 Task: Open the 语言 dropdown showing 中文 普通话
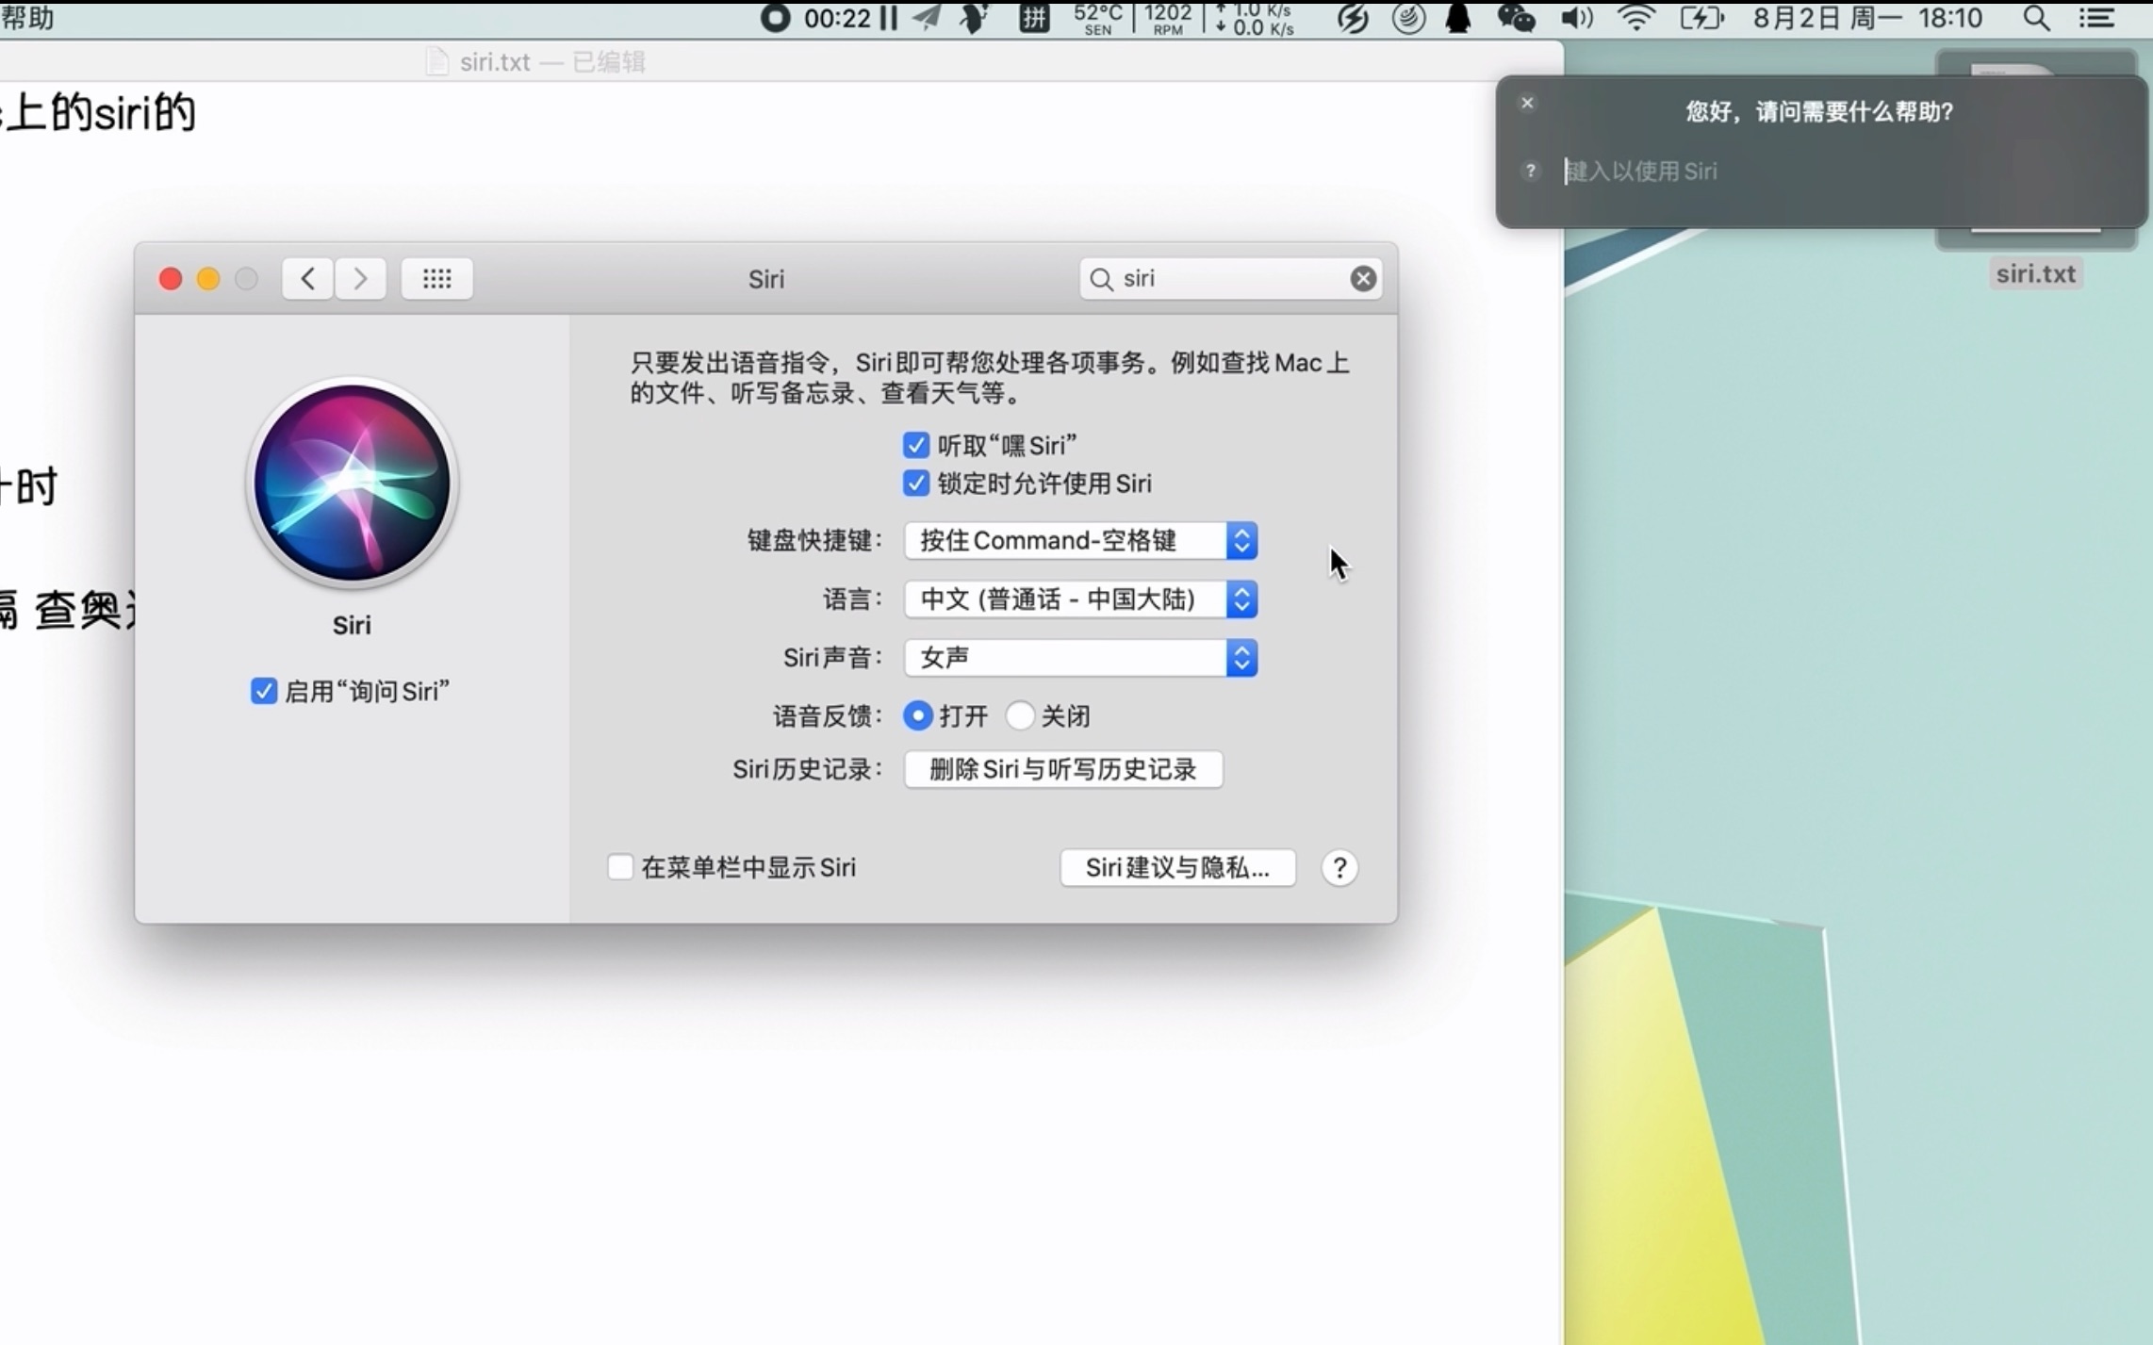tap(1080, 599)
